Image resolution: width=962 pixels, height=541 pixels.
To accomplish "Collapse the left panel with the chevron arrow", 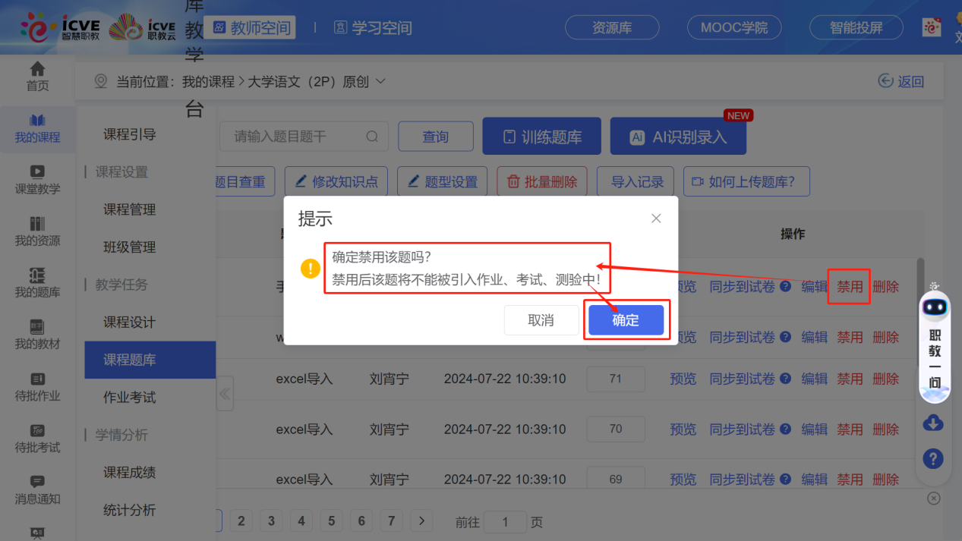I will [224, 394].
